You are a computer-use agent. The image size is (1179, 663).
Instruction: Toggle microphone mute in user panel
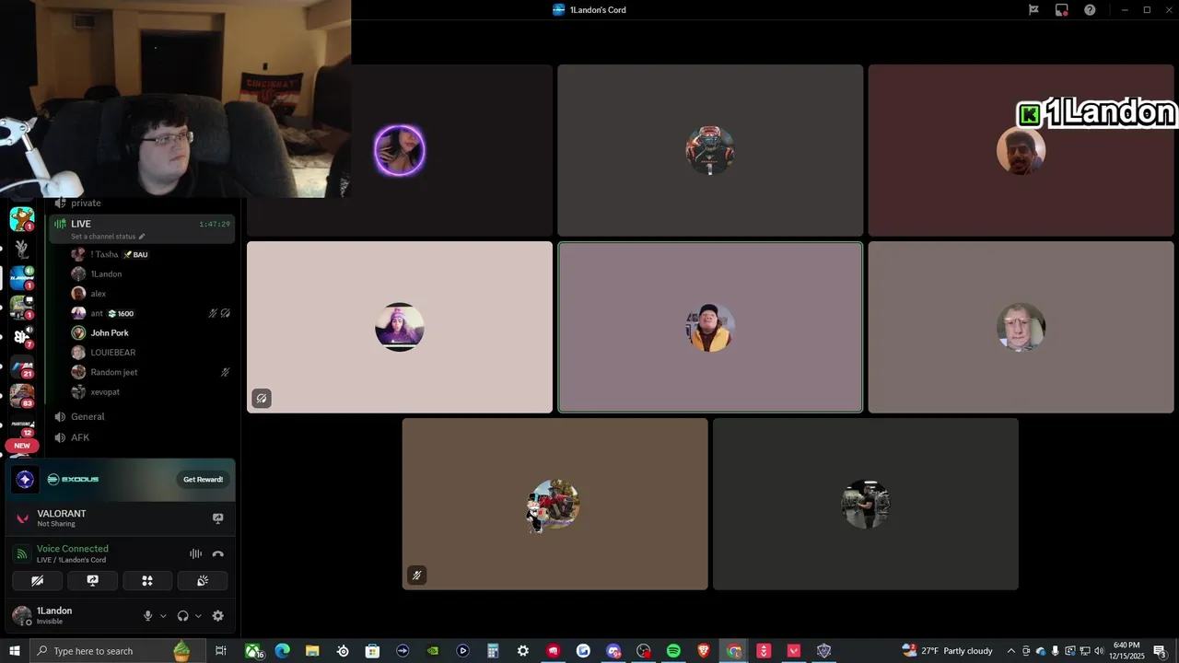point(147,616)
